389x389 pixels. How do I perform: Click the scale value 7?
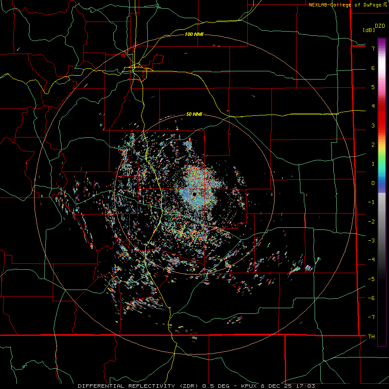373,48
